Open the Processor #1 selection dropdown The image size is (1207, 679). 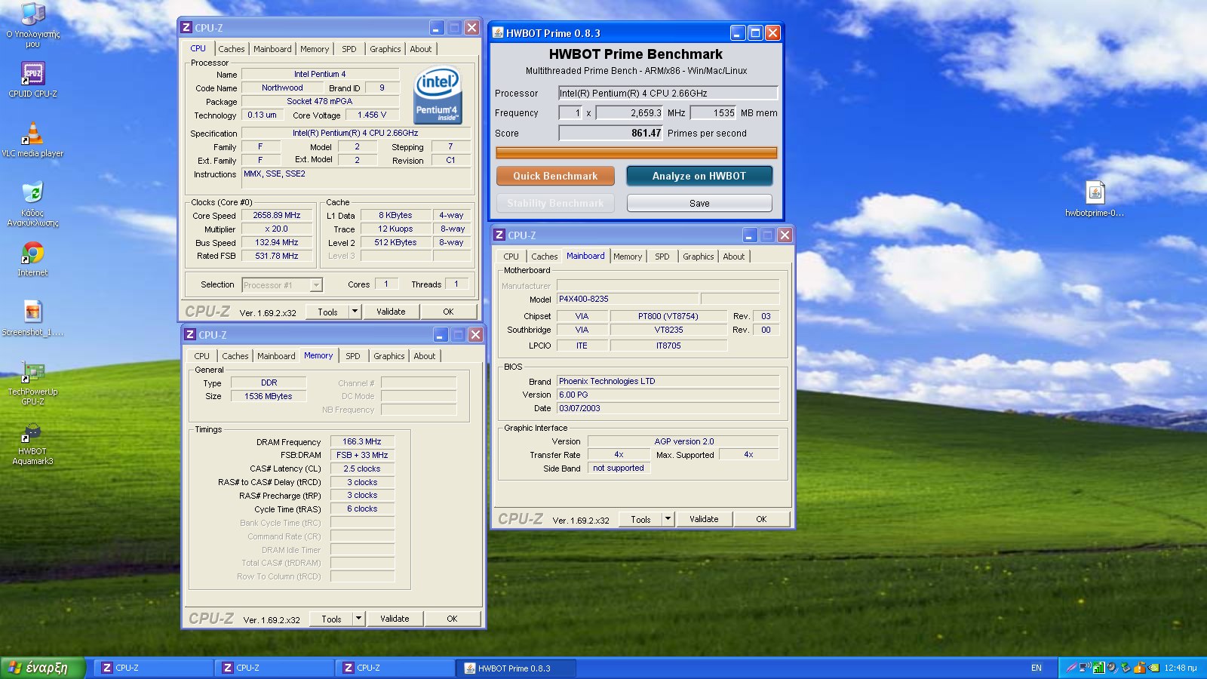[316, 285]
